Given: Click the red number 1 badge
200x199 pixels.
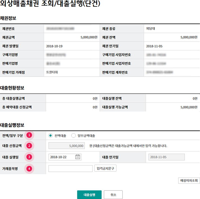Looking at the screenshot, I should pos(29,135).
